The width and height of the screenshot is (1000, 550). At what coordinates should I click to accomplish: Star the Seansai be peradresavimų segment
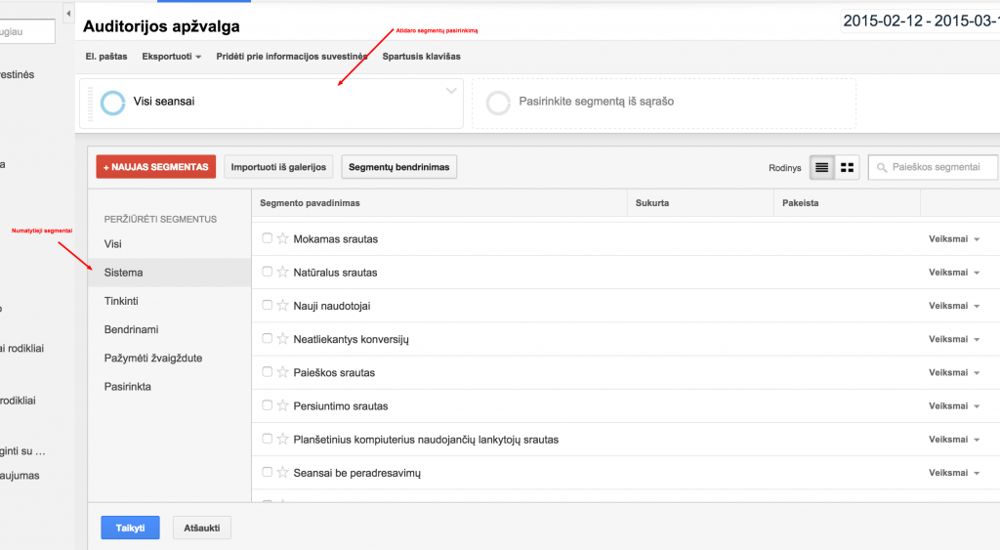coord(282,472)
